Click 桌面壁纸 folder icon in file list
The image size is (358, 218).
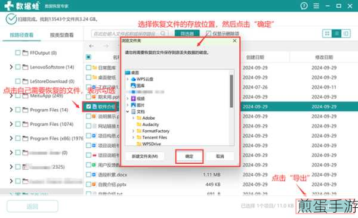click(94, 77)
